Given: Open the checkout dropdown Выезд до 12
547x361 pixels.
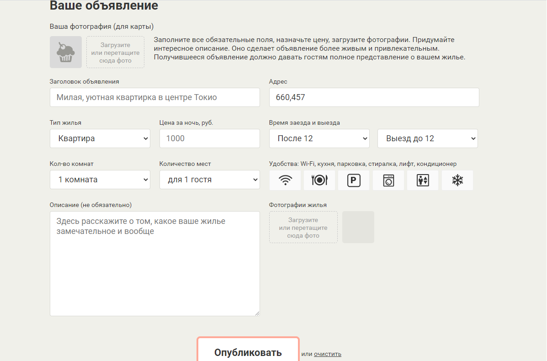Looking at the screenshot, I should pyautogui.click(x=428, y=138).
